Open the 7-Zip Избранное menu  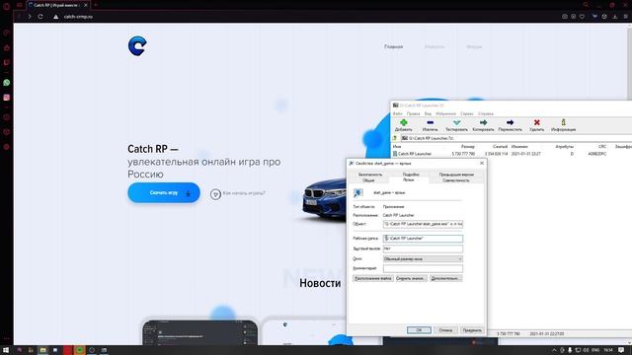pyautogui.click(x=445, y=114)
